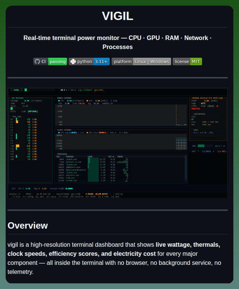Click the Python logo in the python badge
Screen dimensions: 239x289
(x=73, y=61)
